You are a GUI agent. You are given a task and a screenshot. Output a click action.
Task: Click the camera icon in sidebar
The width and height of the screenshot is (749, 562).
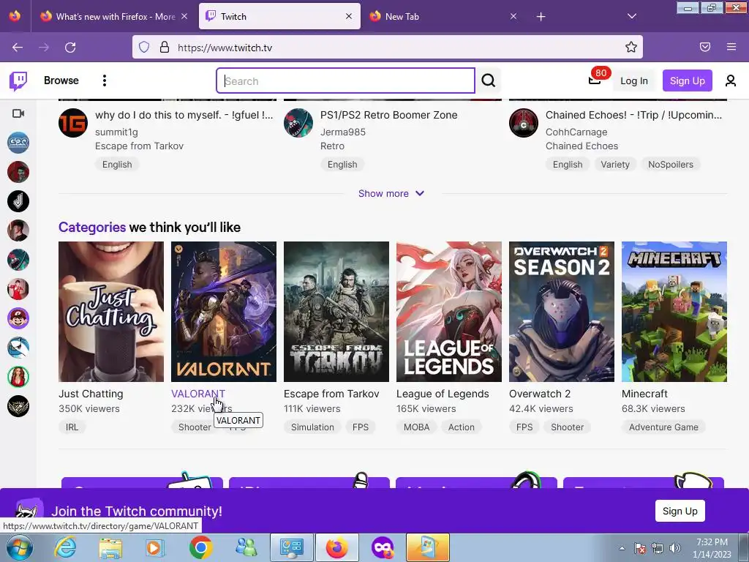(18, 113)
